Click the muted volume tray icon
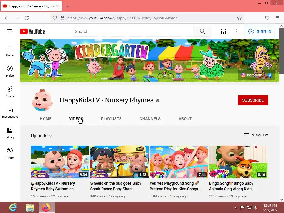284x213 pixels. [x=256, y=208]
